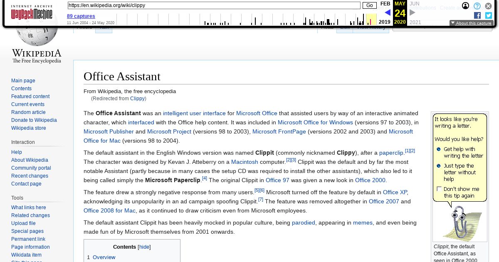Jump to citation [7]
Screen dimensions: 499x262
261,199
